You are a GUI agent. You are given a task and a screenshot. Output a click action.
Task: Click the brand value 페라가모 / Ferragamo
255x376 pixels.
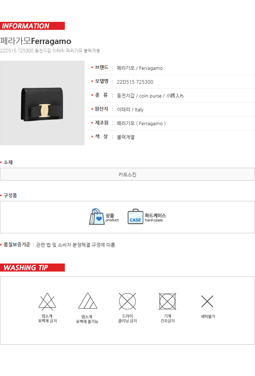point(140,68)
